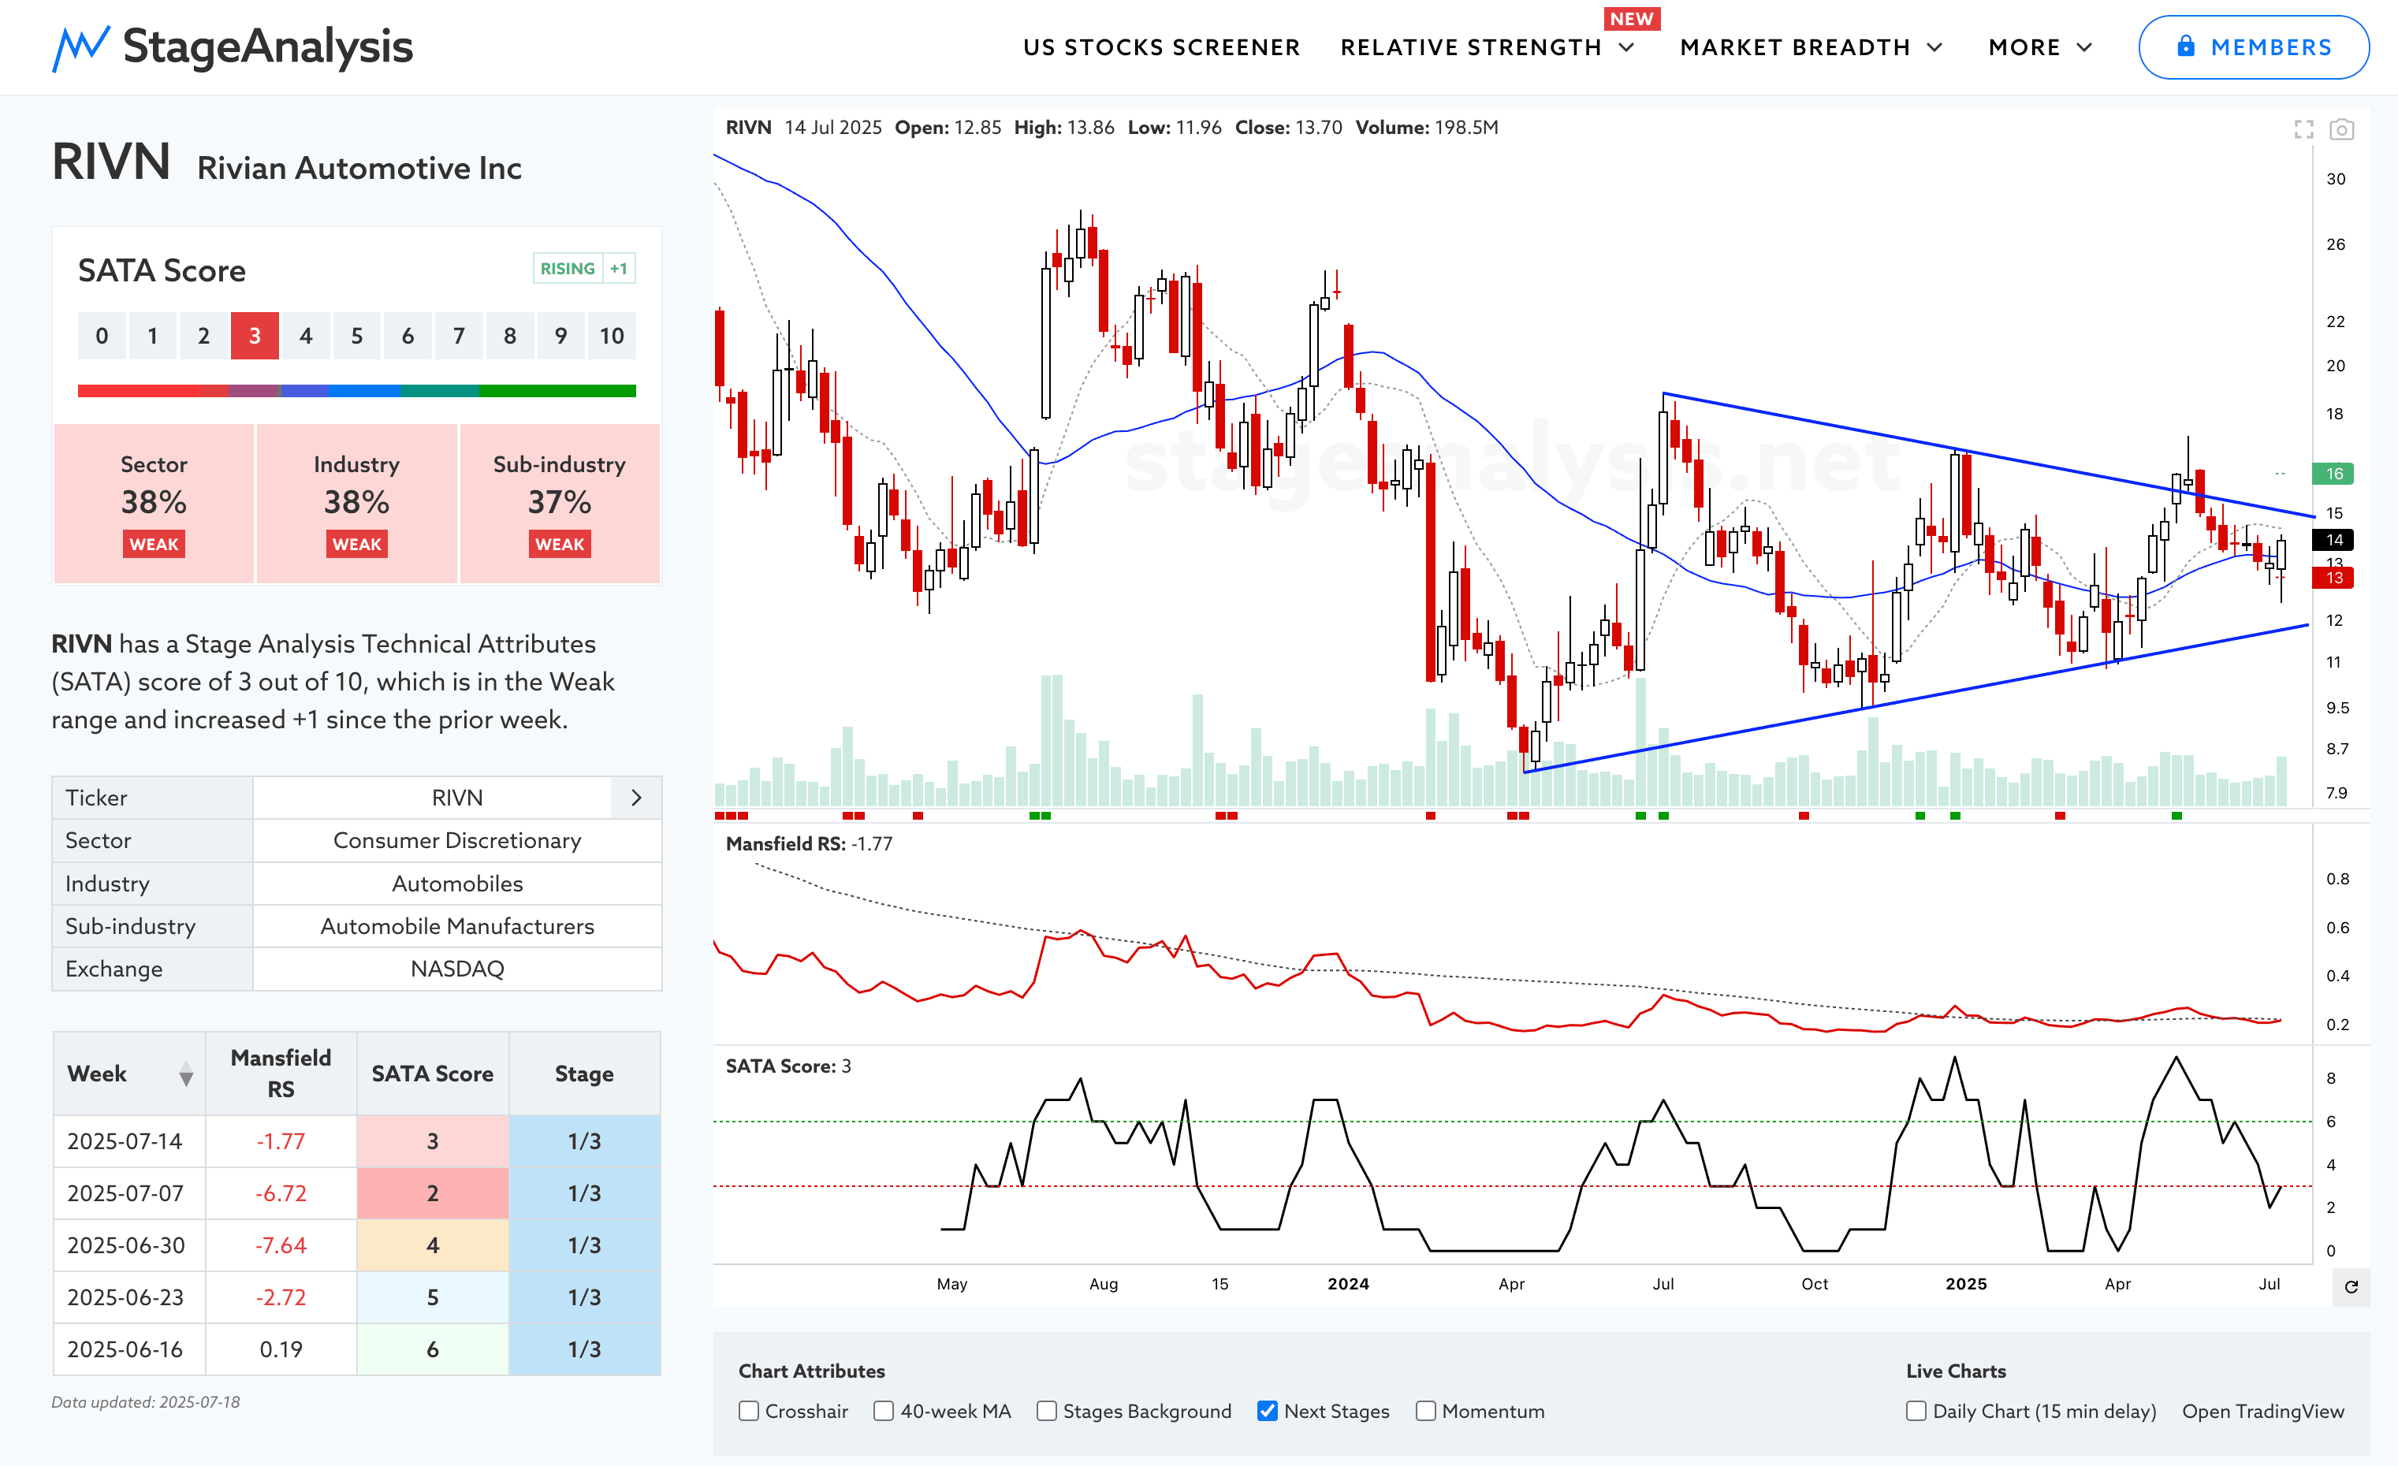Click the red 13 price label
This screenshot has width=2398, height=1466.
[2334, 578]
